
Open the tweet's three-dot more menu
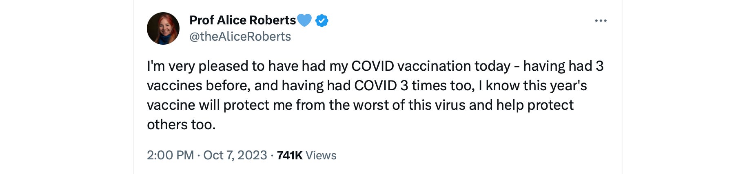coord(601,21)
